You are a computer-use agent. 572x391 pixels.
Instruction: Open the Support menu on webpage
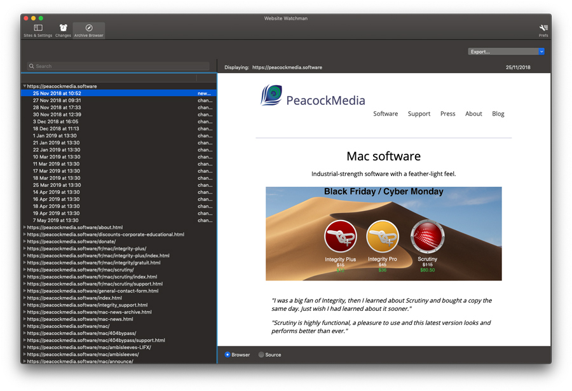tap(419, 114)
